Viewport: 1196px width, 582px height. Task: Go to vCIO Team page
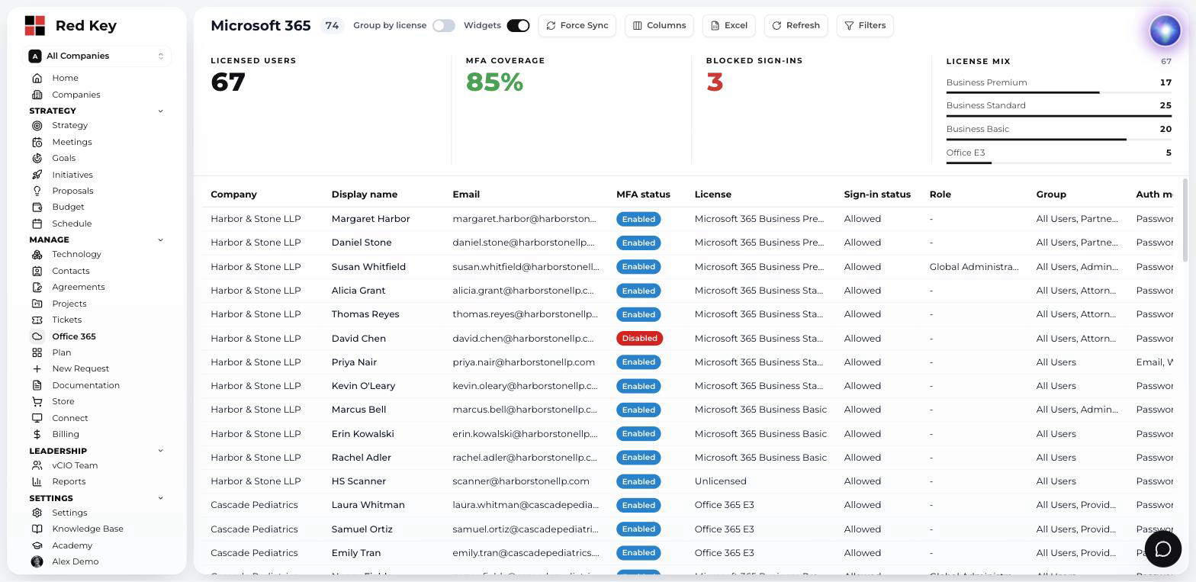click(75, 465)
